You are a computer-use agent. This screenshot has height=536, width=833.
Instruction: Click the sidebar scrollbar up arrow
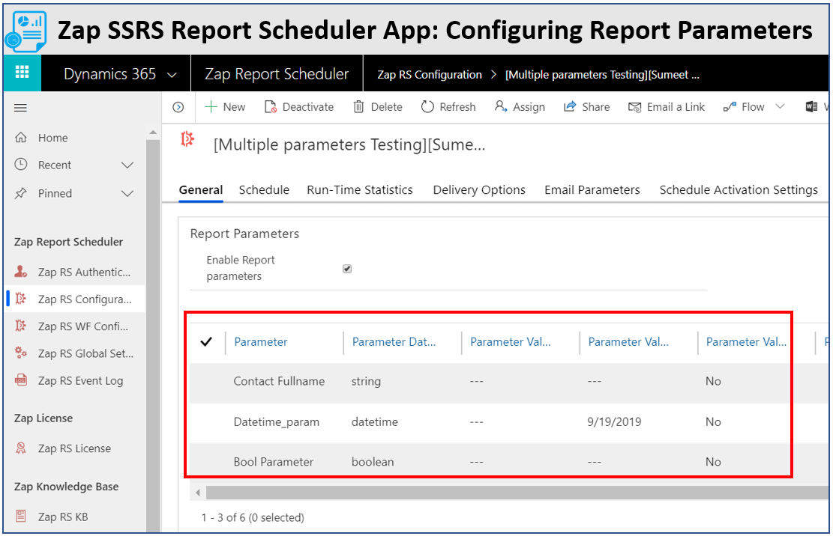click(153, 133)
